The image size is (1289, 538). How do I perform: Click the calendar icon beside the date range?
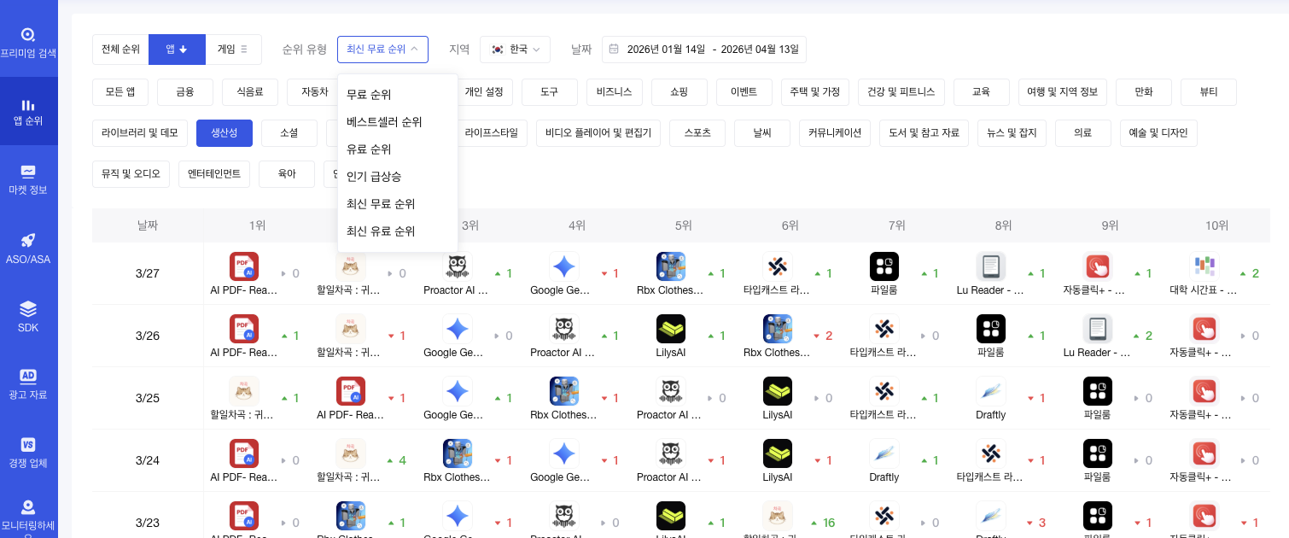[x=614, y=50]
